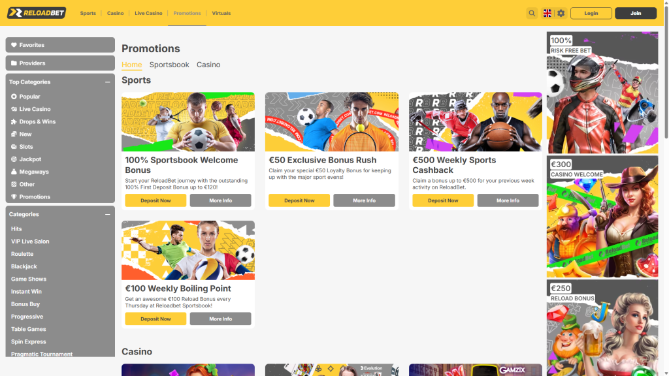The width and height of the screenshot is (669, 376).
Task: Deposit Now for €50 Exclusive Bonus Rush
Action: pos(299,200)
